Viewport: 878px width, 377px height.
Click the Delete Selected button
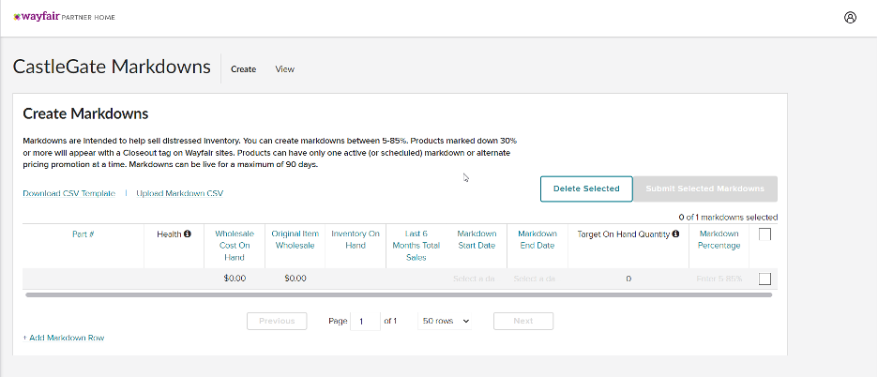click(x=586, y=188)
